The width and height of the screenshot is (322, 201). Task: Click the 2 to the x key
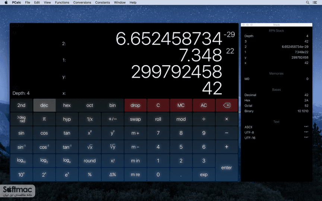[x=44, y=175]
